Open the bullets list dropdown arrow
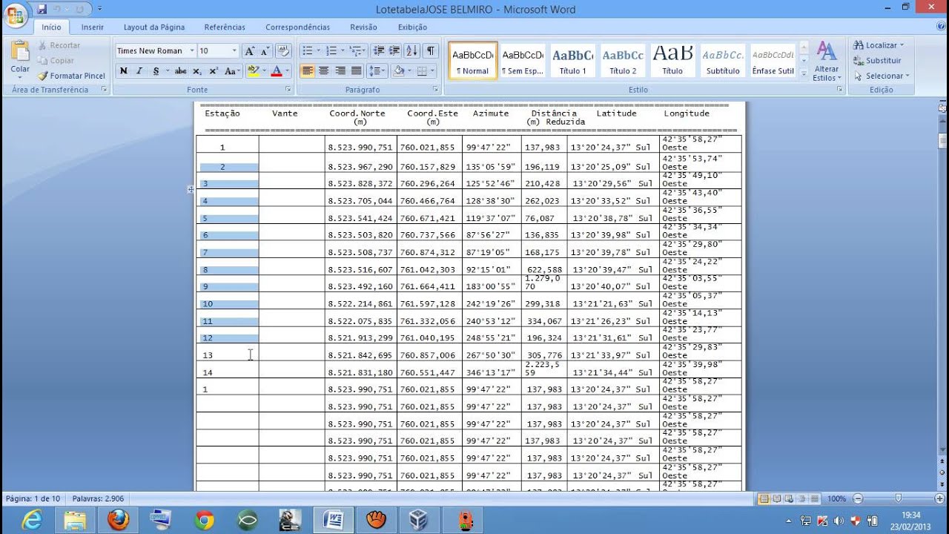Screen dimensions: 949x534 click(319, 51)
